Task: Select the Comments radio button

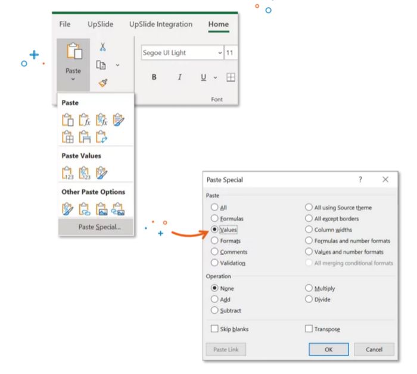Action: 214,252
